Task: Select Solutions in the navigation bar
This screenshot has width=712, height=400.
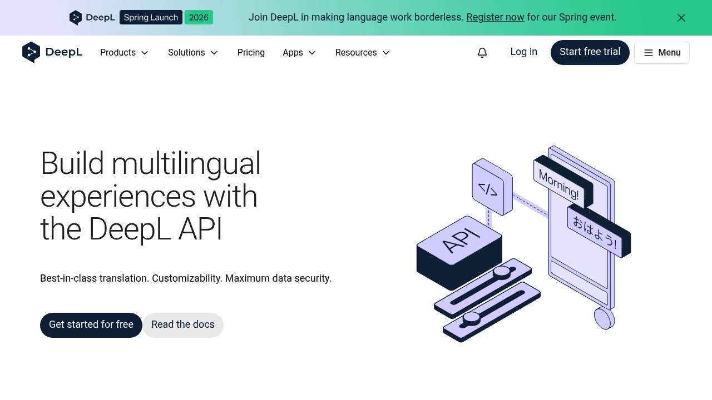Action: (x=186, y=52)
